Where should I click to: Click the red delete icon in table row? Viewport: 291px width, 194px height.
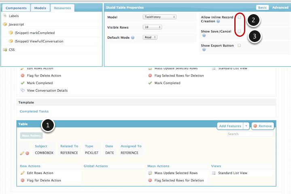tap(27, 153)
